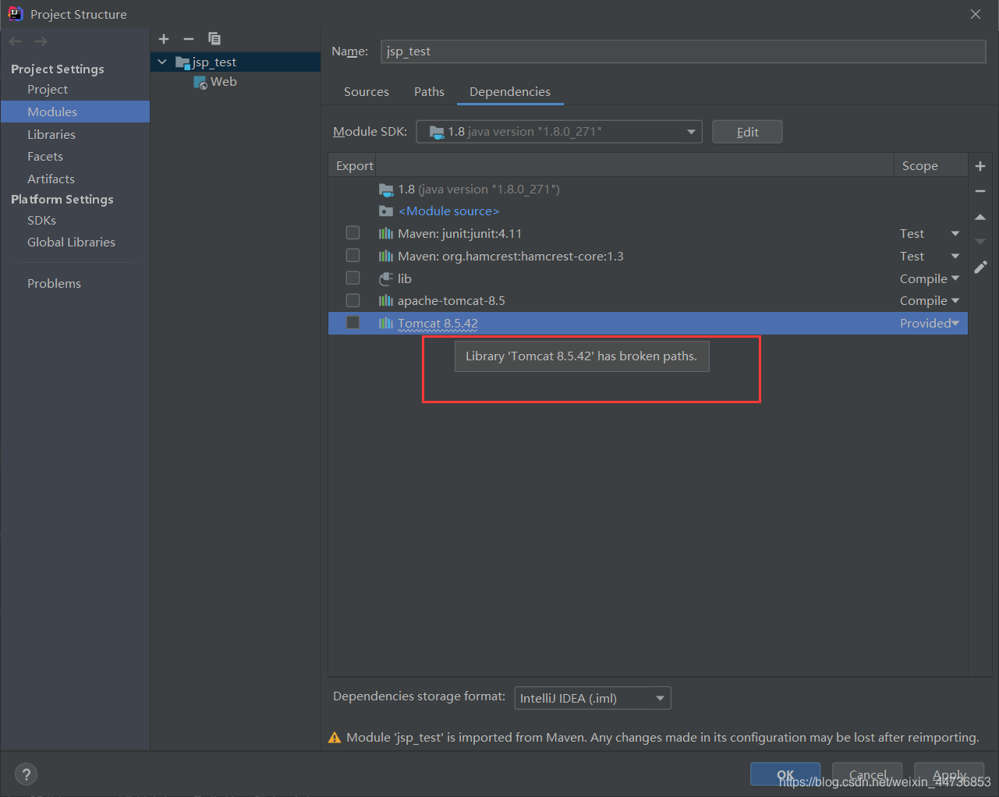The height and width of the screenshot is (797, 999).
Task: Click the Edit button for Module SDK
Action: pyautogui.click(x=747, y=132)
